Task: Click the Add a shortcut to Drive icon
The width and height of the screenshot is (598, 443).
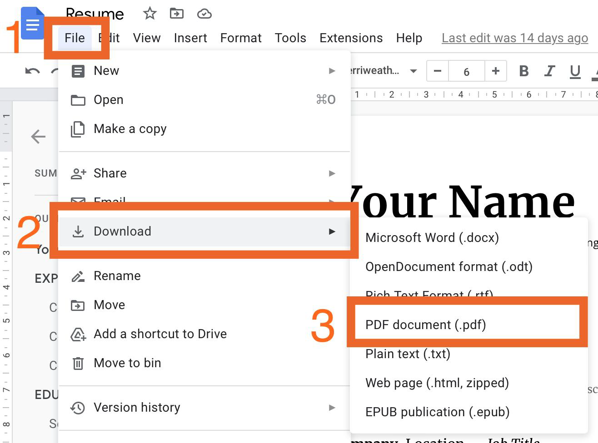Action: [78, 335]
